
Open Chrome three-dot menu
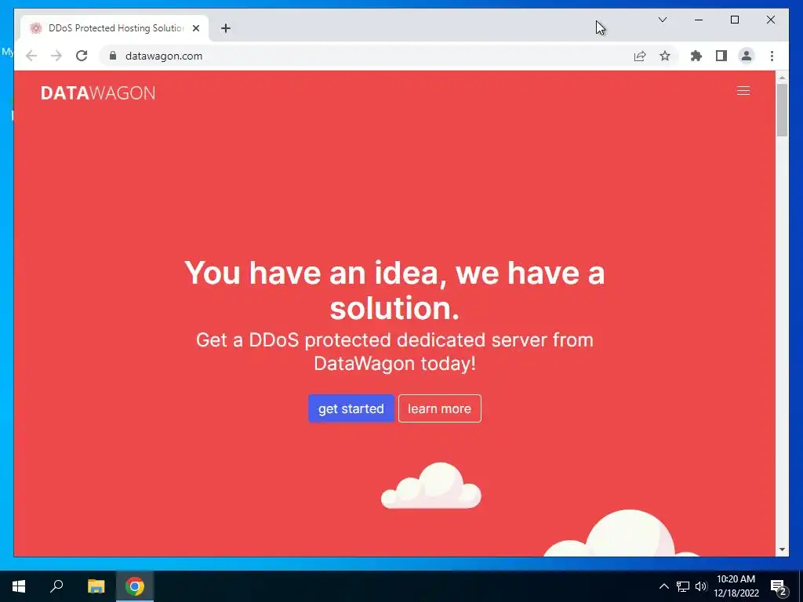[x=772, y=56]
